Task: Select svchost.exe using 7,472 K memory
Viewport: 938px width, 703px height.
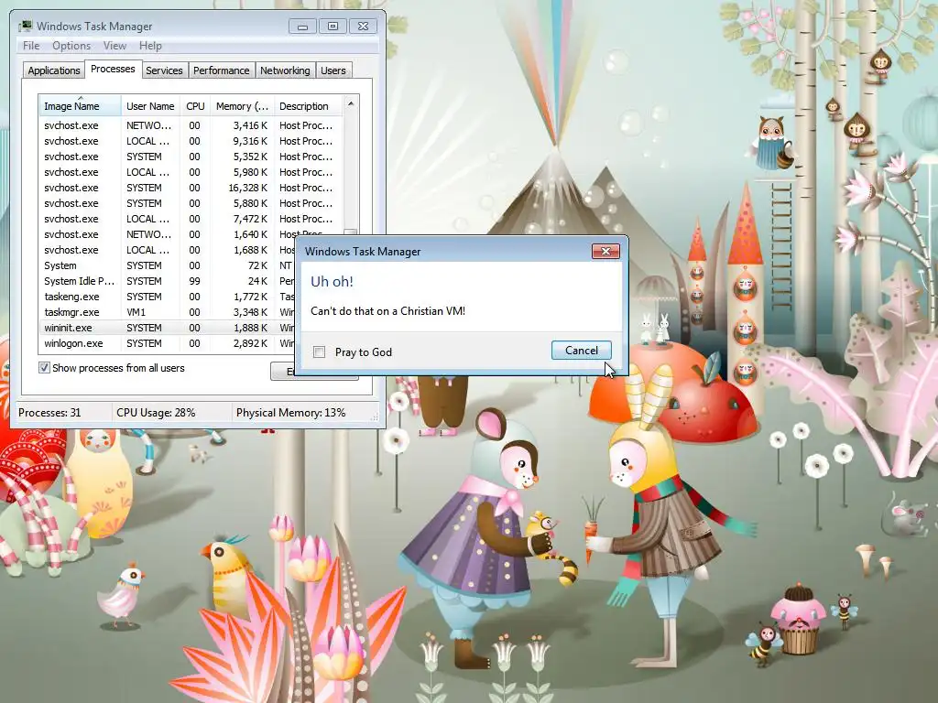Action: (191, 219)
